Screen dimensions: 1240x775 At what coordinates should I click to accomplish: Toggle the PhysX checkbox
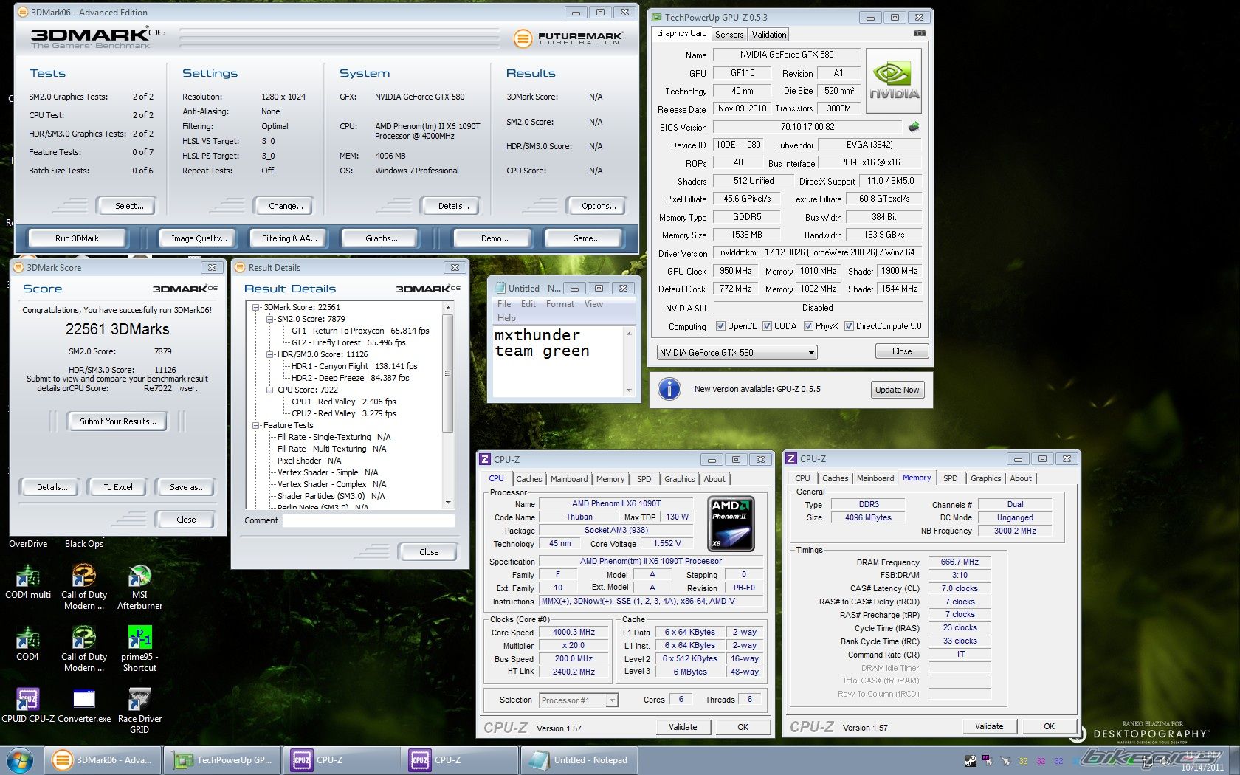tap(808, 326)
